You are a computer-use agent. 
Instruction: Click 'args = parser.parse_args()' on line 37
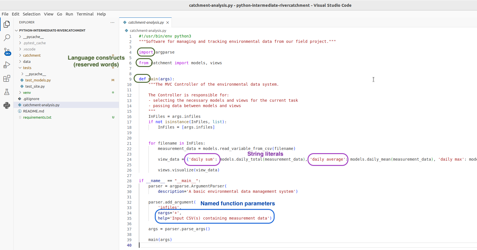[x=179, y=229]
